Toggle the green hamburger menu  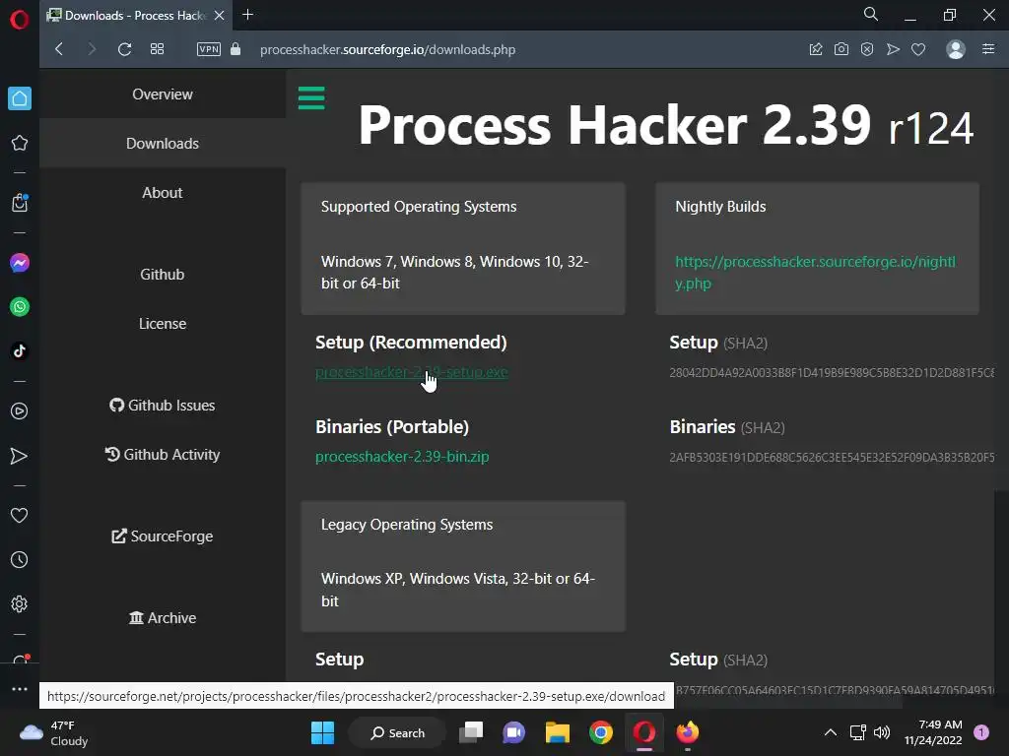pyautogui.click(x=311, y=98)
